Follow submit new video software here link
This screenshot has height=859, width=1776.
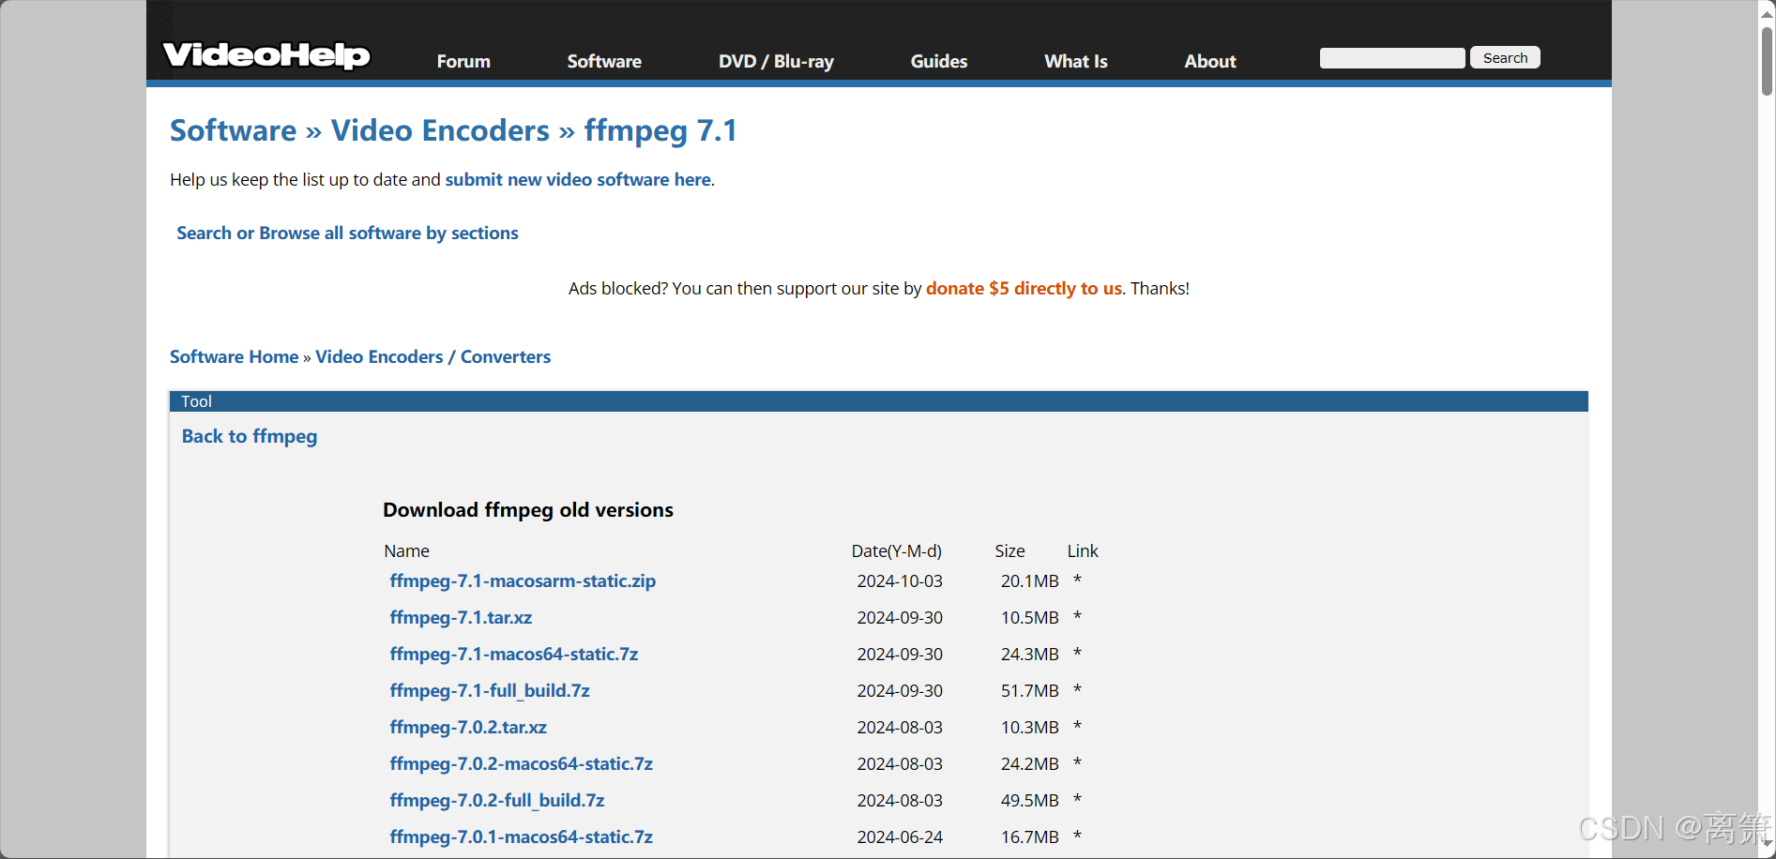578,179
